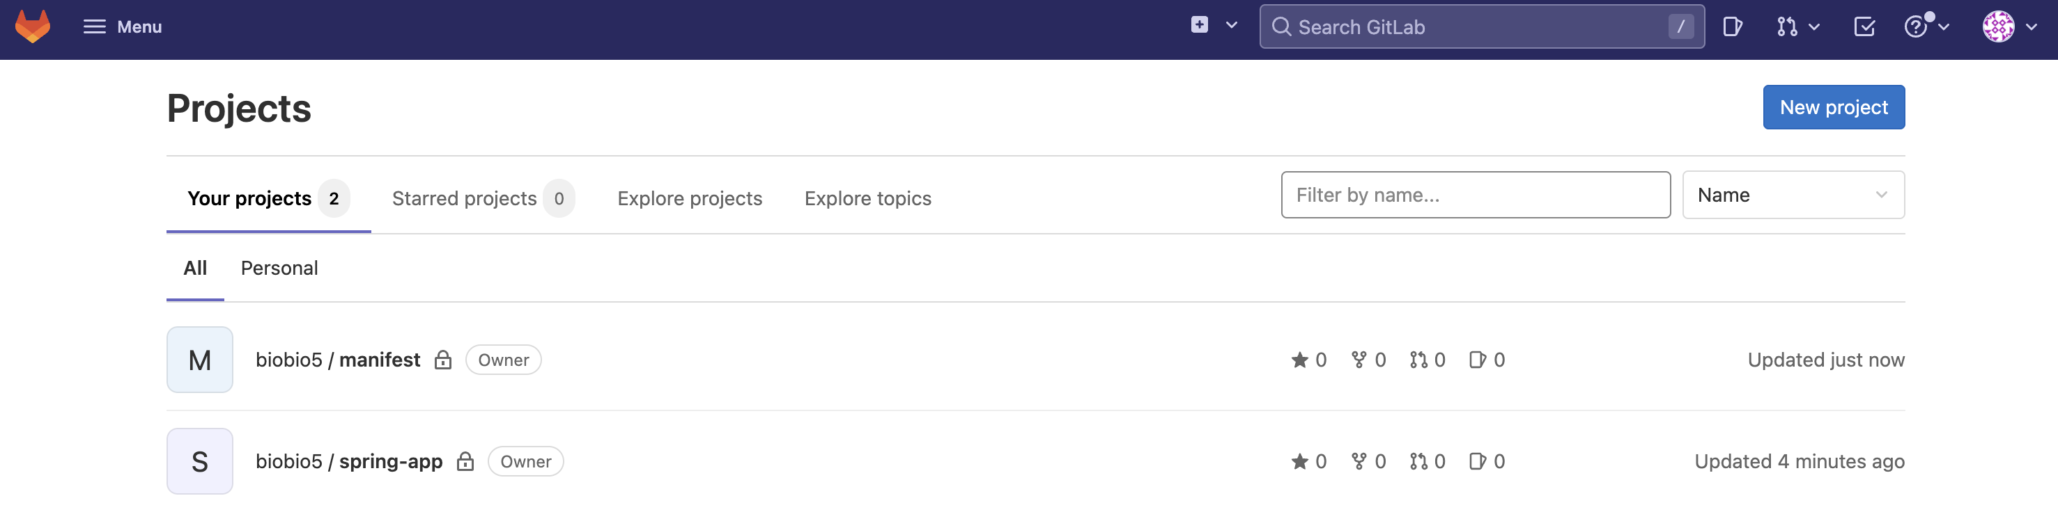The width and height of the screenshot is (2058, 512).
Task: Open the biobio5 / spring-app project link
Action: 348,461
